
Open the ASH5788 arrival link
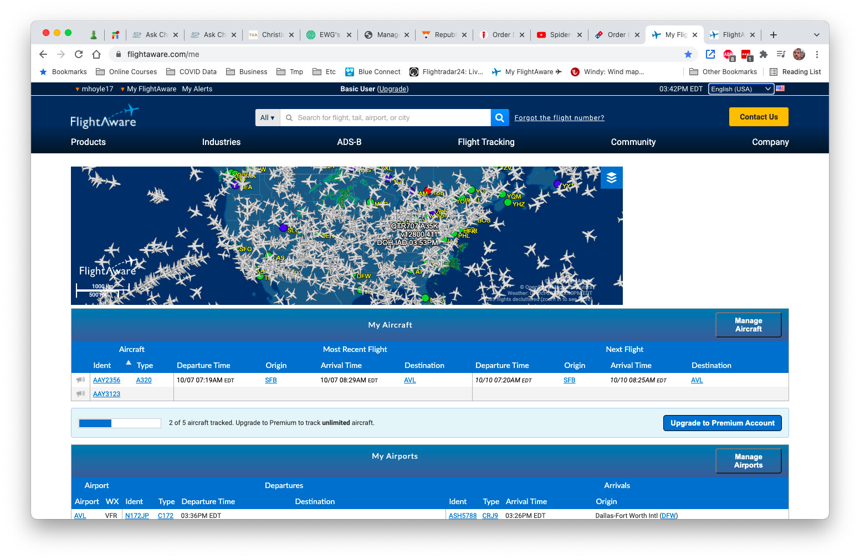463,516
